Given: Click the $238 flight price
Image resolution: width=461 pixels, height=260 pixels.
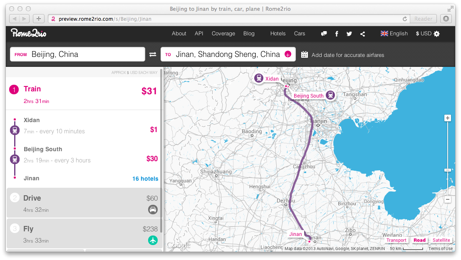Looking at the screenshot, I should (x=150, y=229).
